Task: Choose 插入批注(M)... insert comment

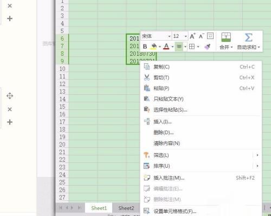Action: (x=201, y=178)
